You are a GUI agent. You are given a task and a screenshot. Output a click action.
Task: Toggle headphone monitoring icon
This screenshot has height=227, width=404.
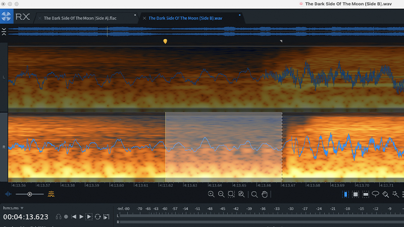pos(59,217)
